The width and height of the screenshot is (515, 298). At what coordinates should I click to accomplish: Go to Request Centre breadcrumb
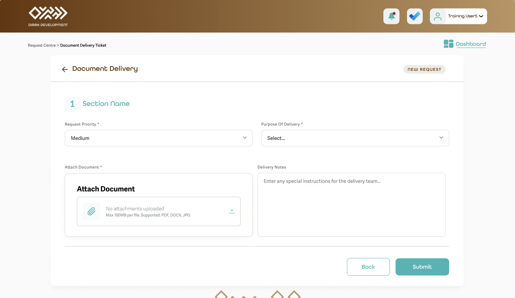[x=42, y=45]
